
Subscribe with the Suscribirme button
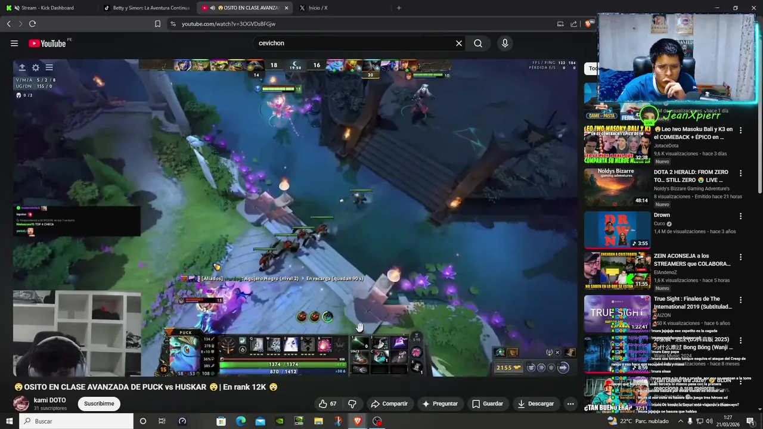[99, 403]
